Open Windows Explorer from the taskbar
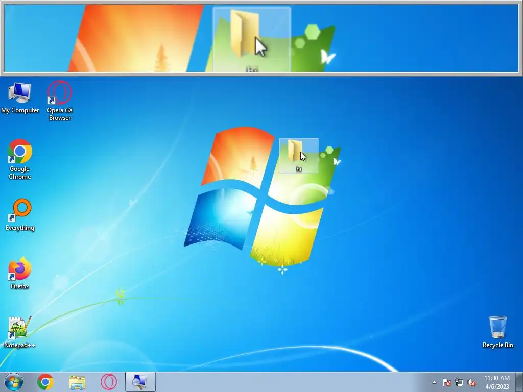The height and width of the screenshot is (392, 523). [77, 382]
